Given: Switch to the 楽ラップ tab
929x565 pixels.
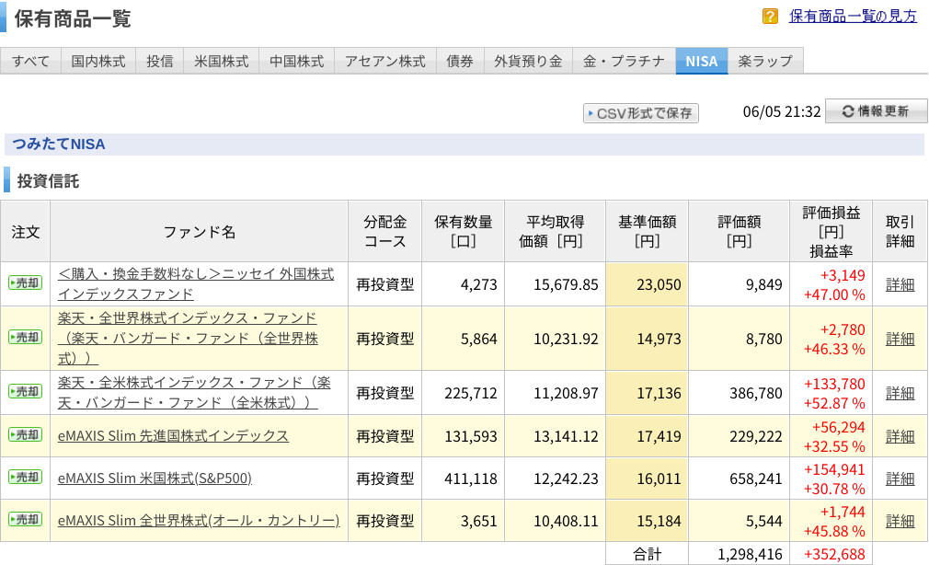Looking at the screenshot, I should click(765, 61).
